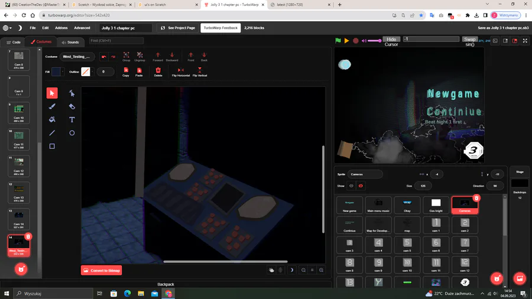The width and height of the screenshot is (532, 299).
Task: Toggle dark mode moon icon in menu bar
Action: click(20, 28)
